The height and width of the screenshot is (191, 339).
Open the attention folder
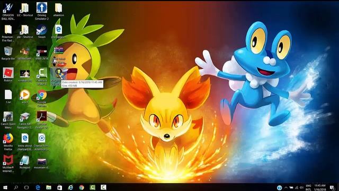point(59,10)
